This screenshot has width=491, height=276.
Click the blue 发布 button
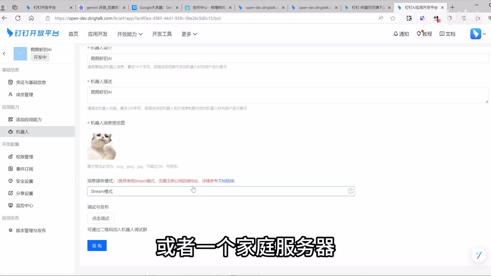click(x=97, y=246)
